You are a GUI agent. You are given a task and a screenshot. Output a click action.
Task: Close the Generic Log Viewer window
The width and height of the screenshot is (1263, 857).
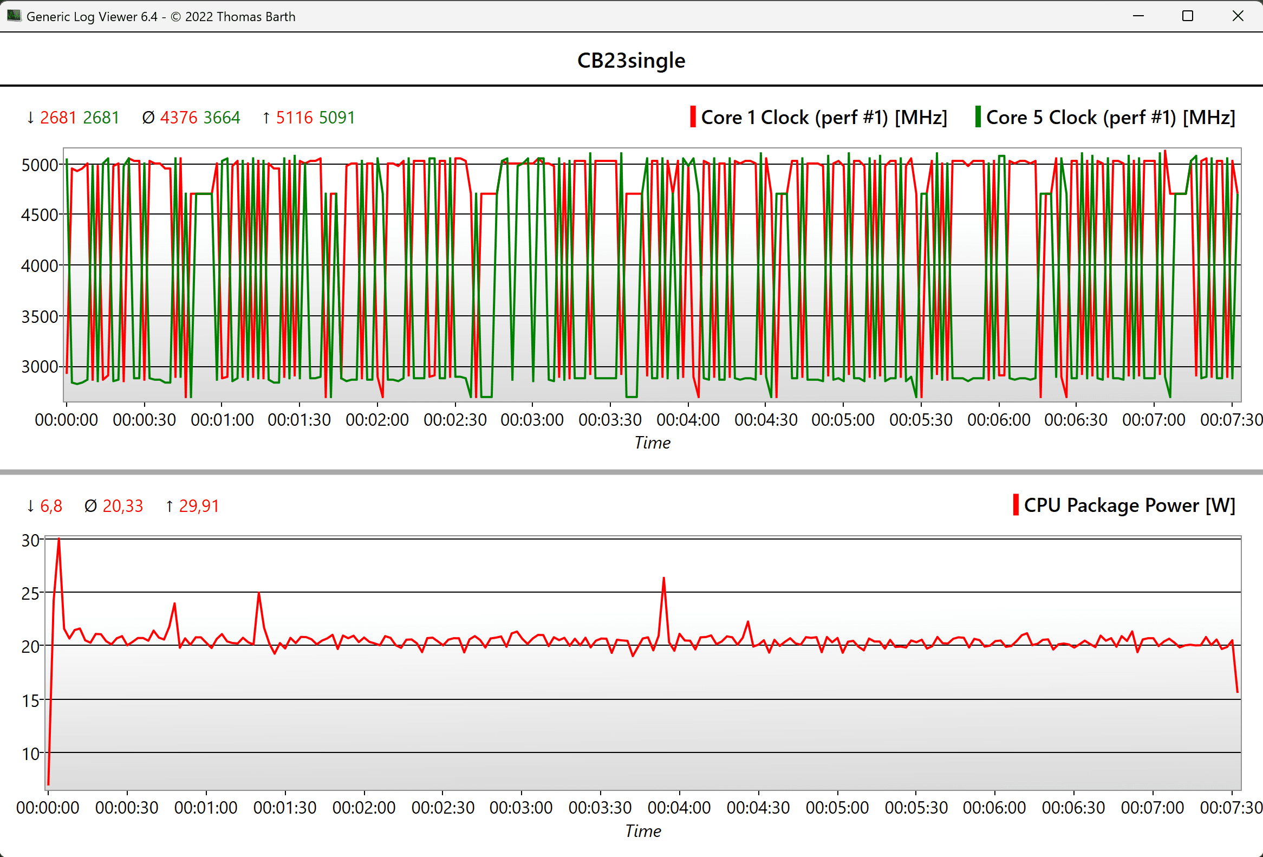1238,16
